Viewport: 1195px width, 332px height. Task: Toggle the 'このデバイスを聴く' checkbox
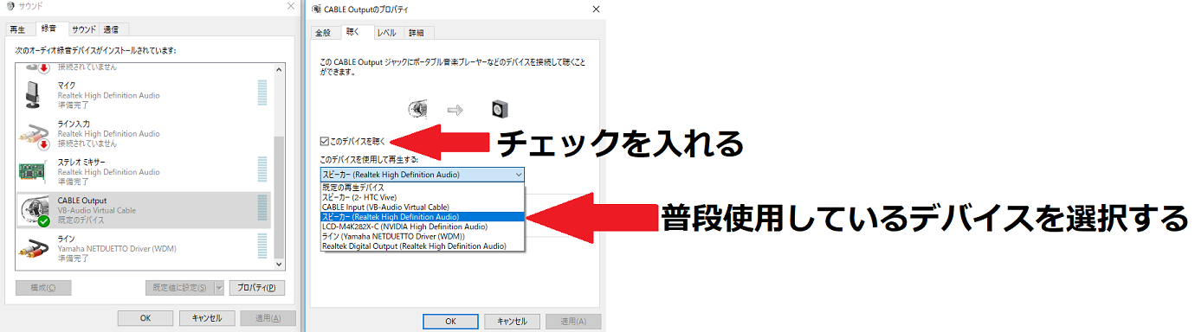click(324, 140)
